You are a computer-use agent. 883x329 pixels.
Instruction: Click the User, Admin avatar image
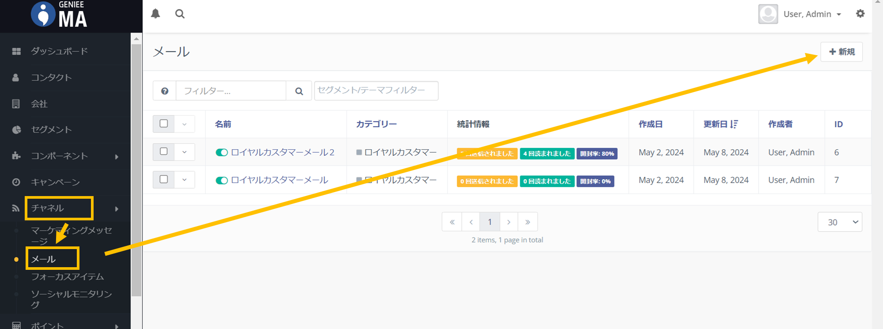coord(768,14)
